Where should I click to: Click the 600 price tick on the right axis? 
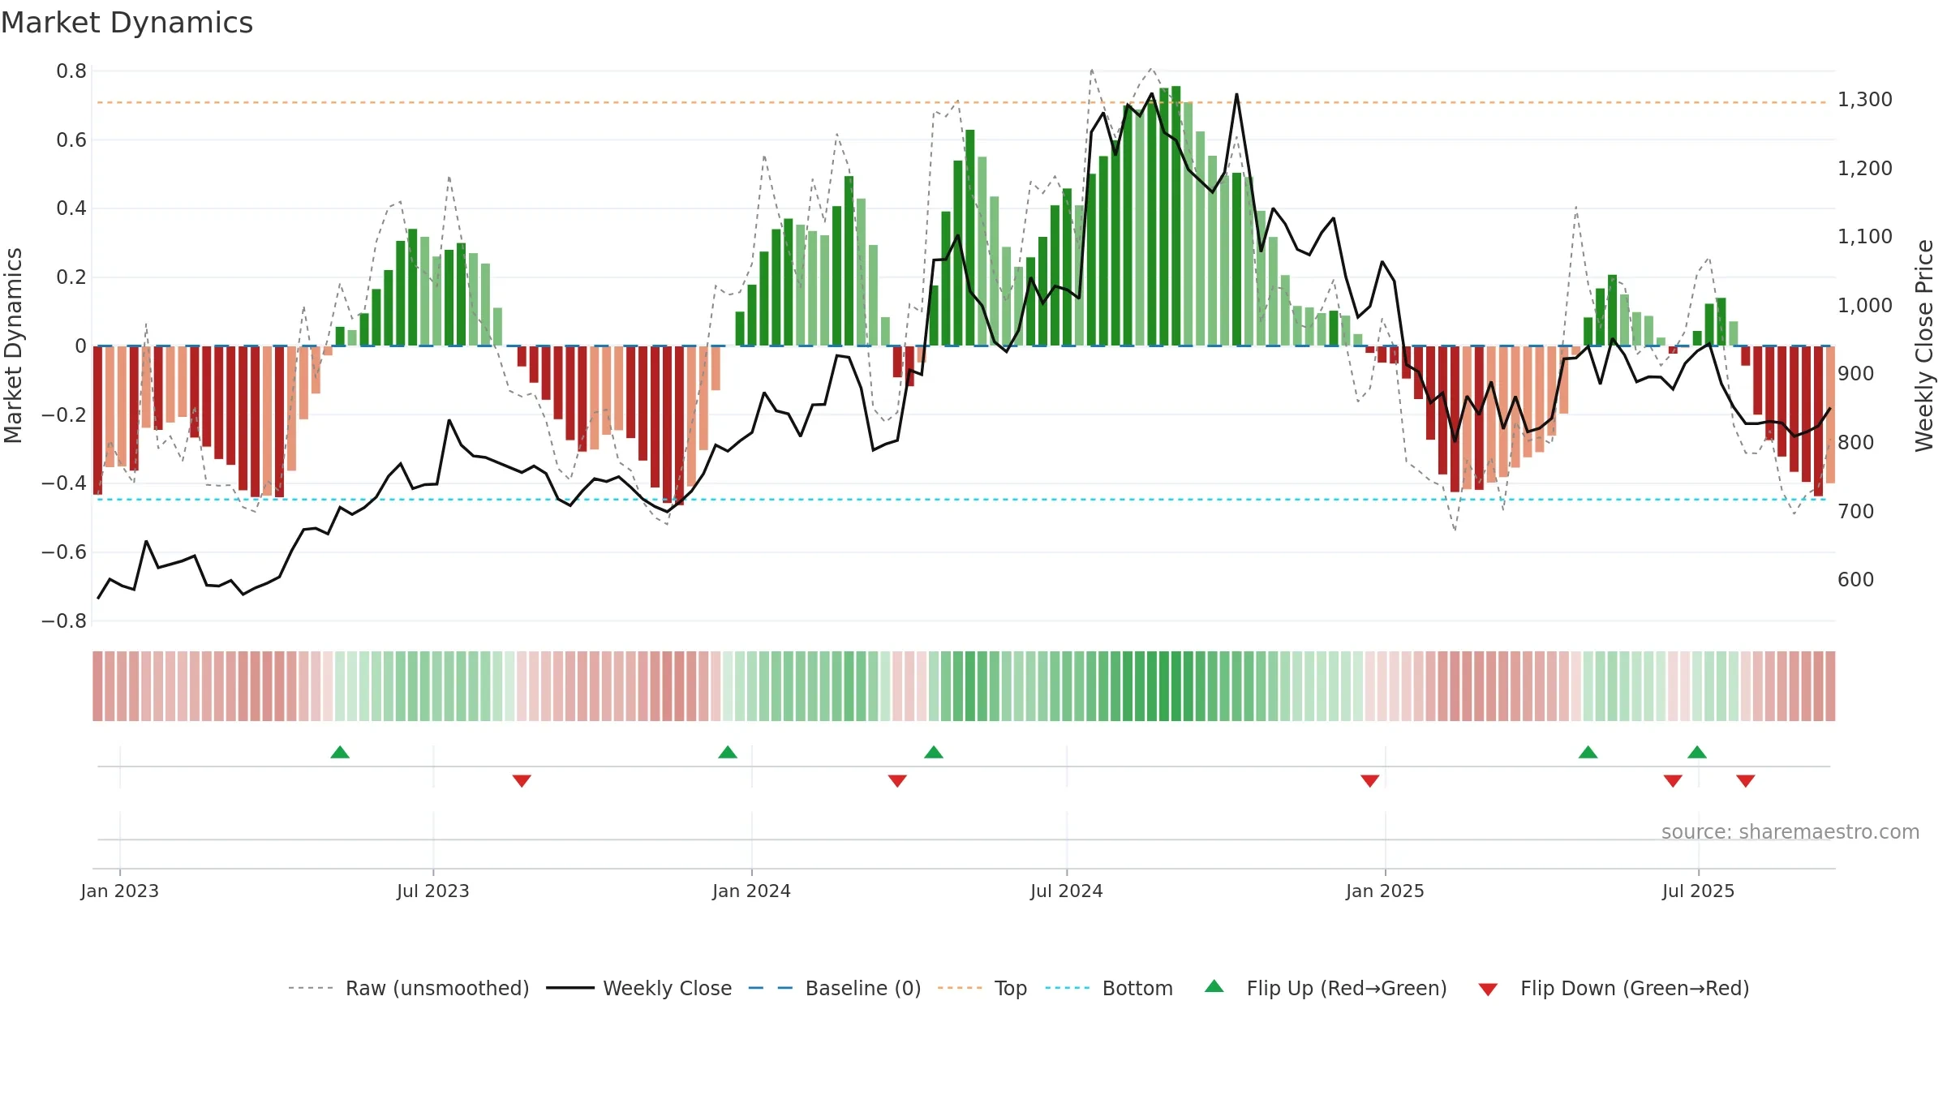click(1856, 580)
